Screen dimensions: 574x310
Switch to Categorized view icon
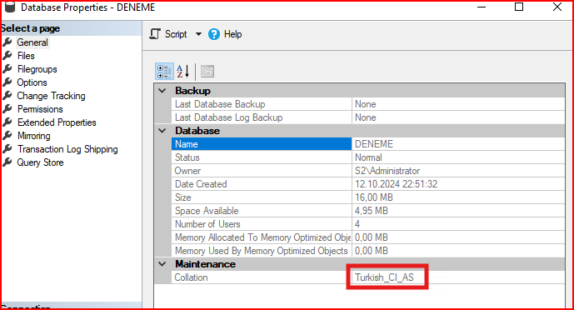pos(164,72)
